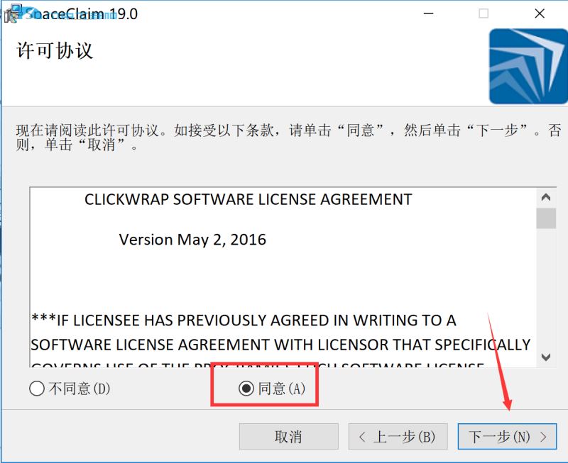Click the 上一步(B) back button
The image size is (568, 463).
tap(398, 437)
